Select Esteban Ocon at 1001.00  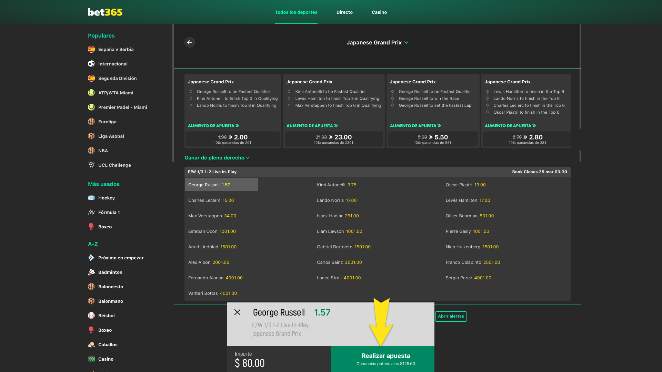coord(212,231)
